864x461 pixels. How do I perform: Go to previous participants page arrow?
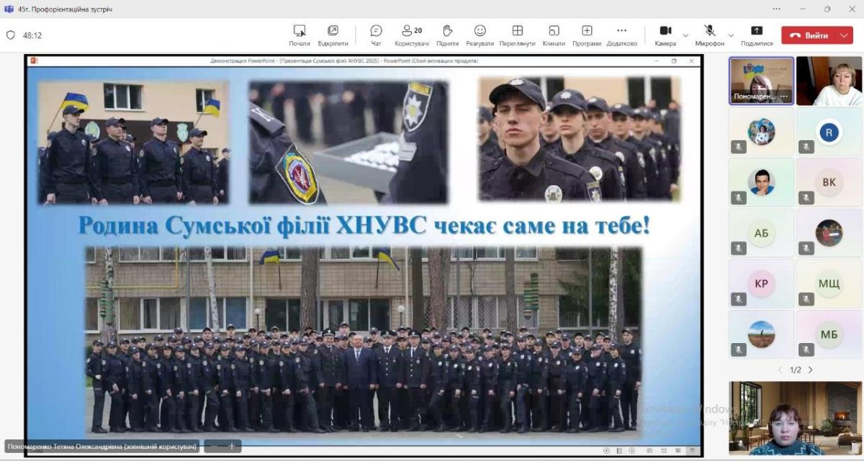(x=781, y=370)
